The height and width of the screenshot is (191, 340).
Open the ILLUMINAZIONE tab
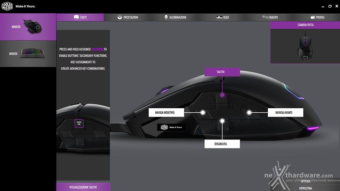175,17
